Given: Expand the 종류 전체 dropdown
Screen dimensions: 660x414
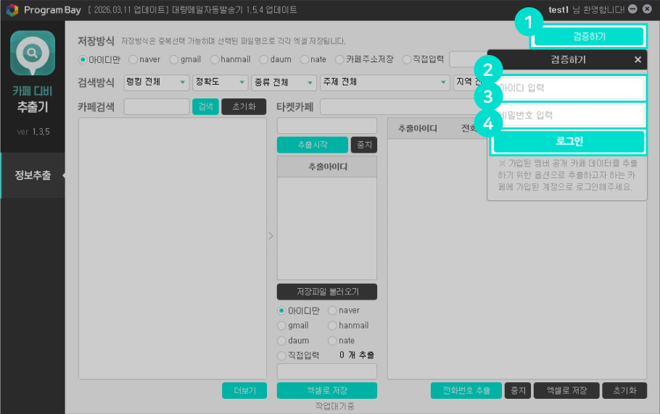Looking at the screenshot, I should pyautogui.click(x=279, y=83).
